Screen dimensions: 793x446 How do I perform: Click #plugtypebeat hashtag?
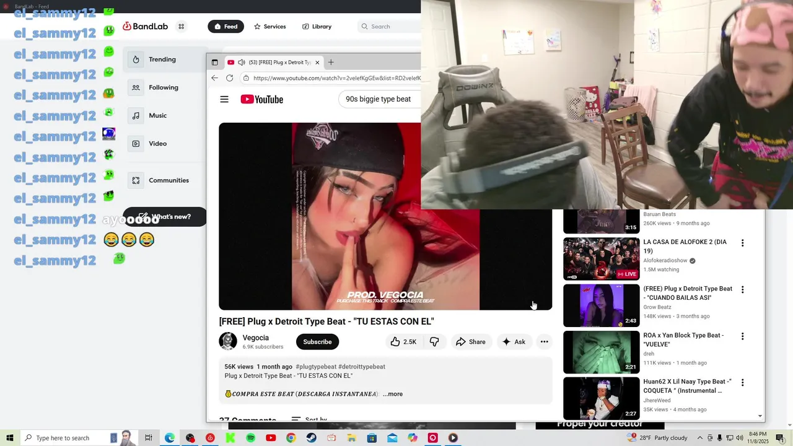click(x=316, y=367)
